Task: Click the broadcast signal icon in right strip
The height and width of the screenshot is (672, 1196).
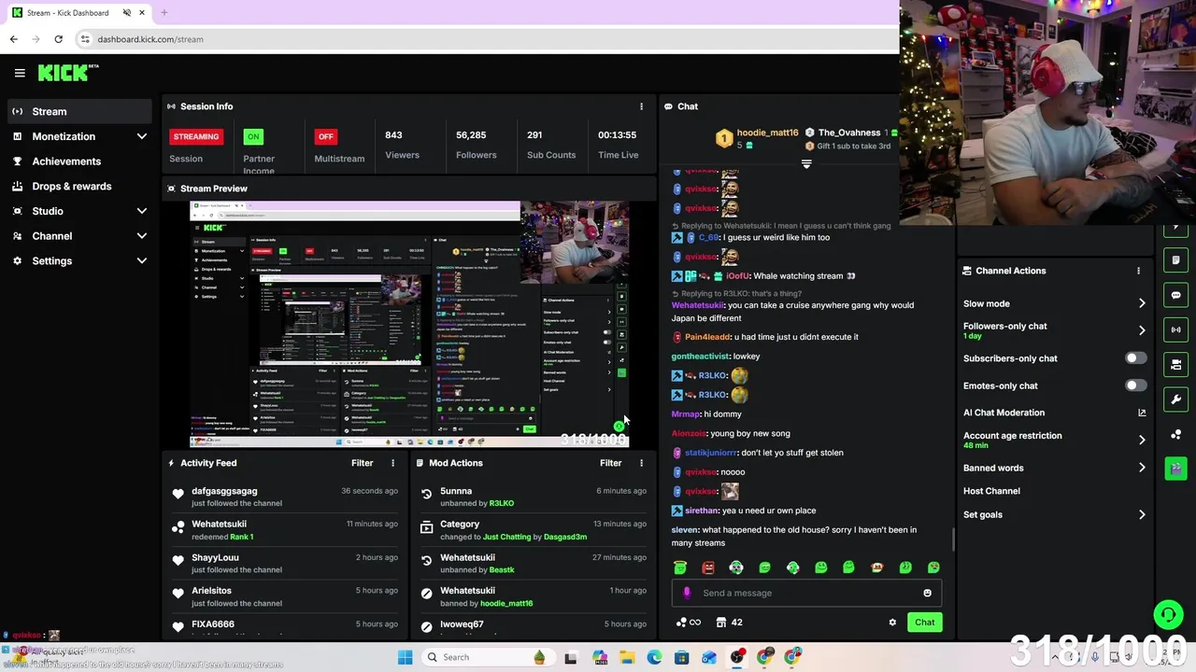Action: click(x=1176, y=329)
